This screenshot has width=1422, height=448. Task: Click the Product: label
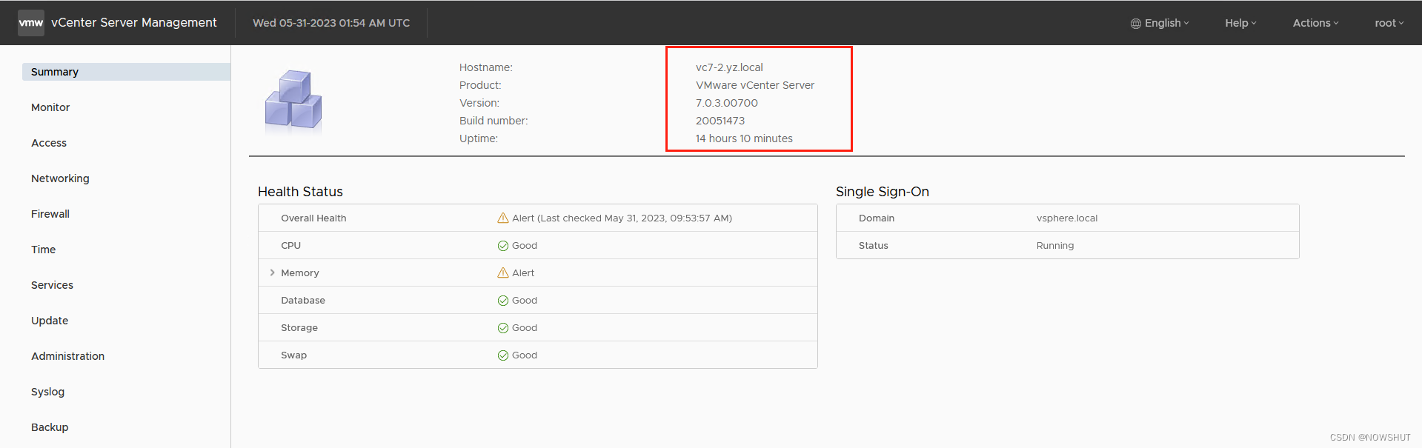click(x=480, y=85)
